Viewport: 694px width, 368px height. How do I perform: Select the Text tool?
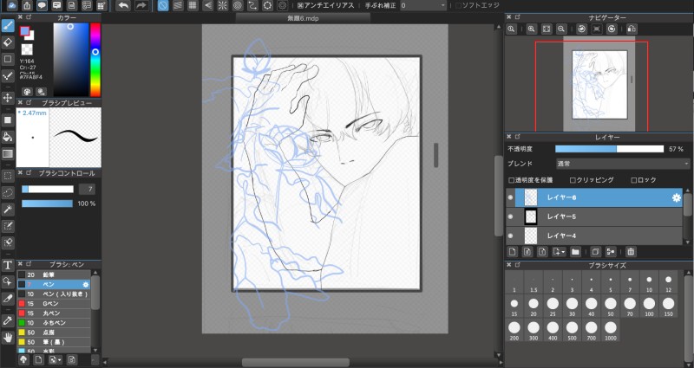point(8,265)
